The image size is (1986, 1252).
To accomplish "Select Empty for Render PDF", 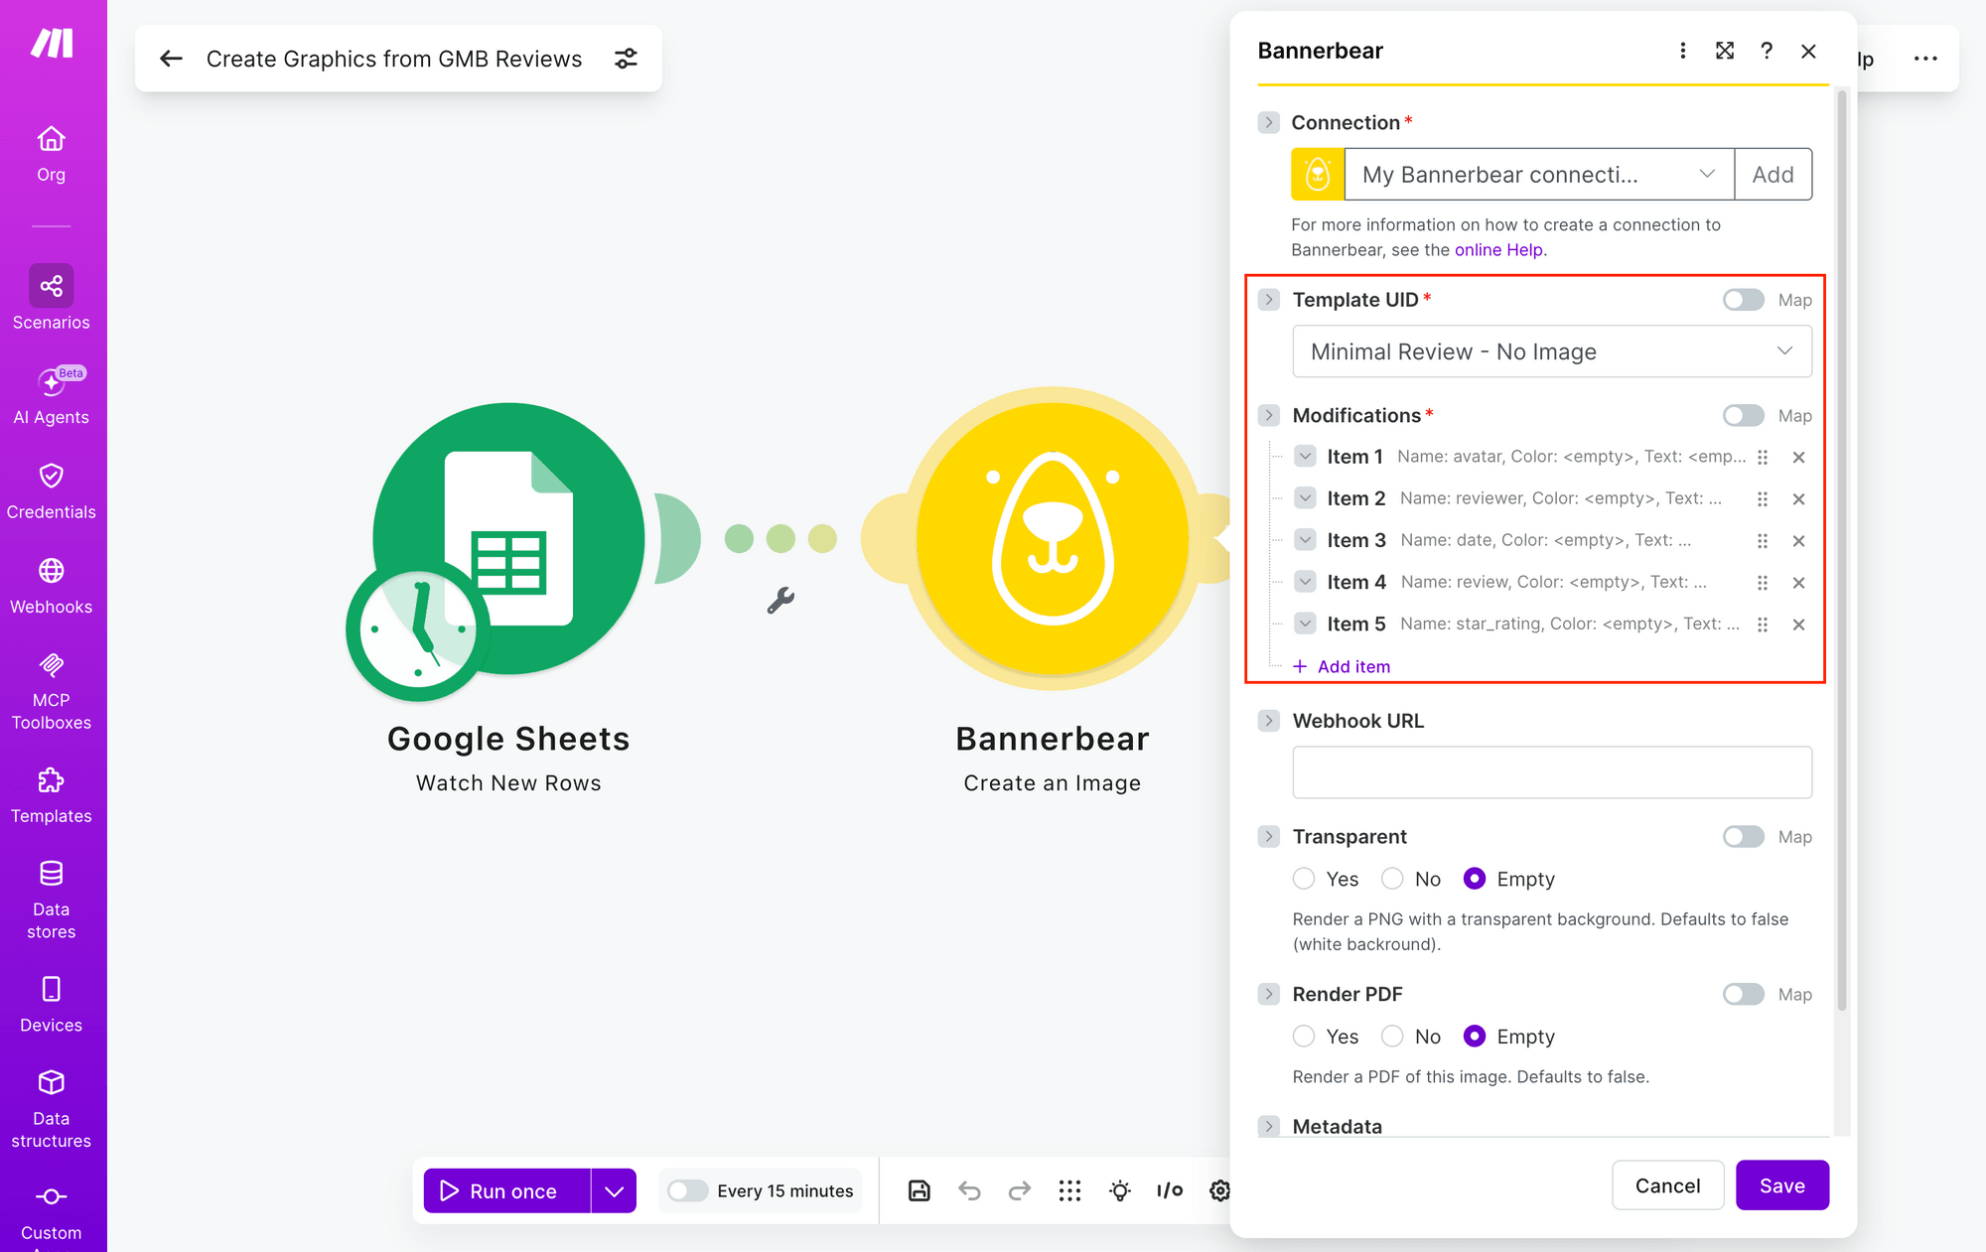I will point(1475,1037).
